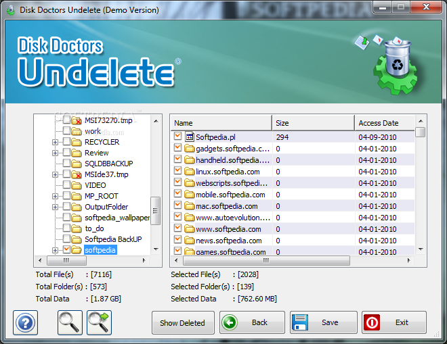
Task: Select the Softpedia BackUP tree label
Action: pos(113,239)
